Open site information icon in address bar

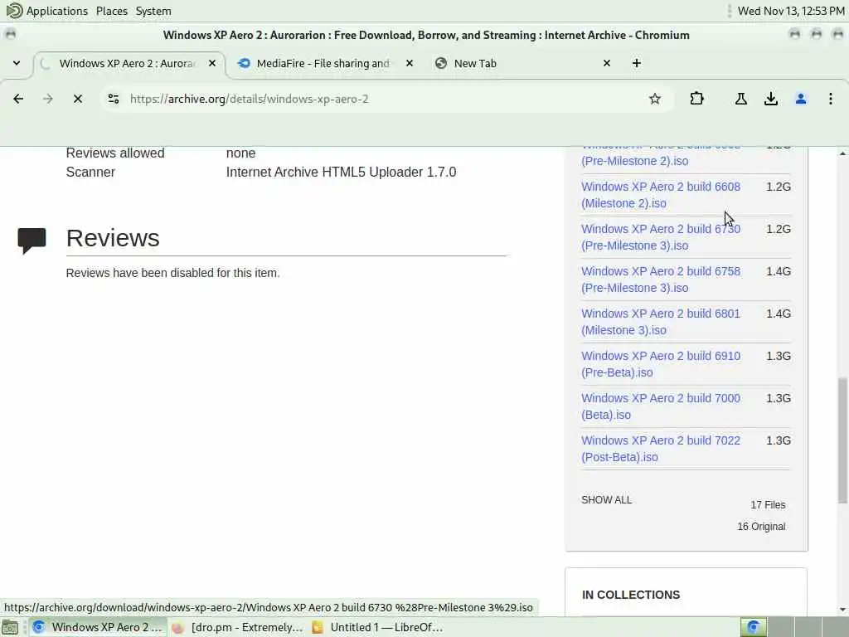click(x=113, y=99)
